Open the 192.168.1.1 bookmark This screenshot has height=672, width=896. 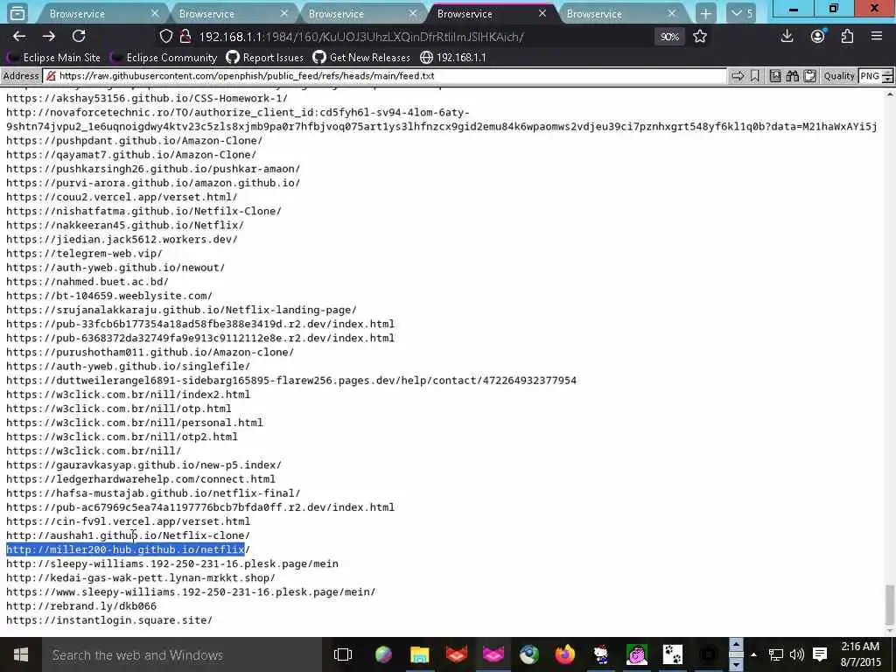tap(453, 58)
